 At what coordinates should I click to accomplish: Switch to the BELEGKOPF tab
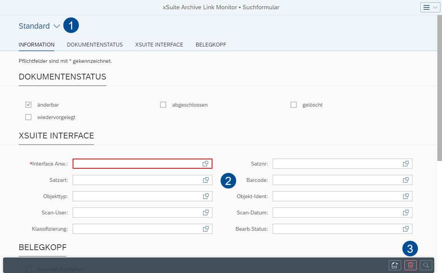tap(211, 45)
